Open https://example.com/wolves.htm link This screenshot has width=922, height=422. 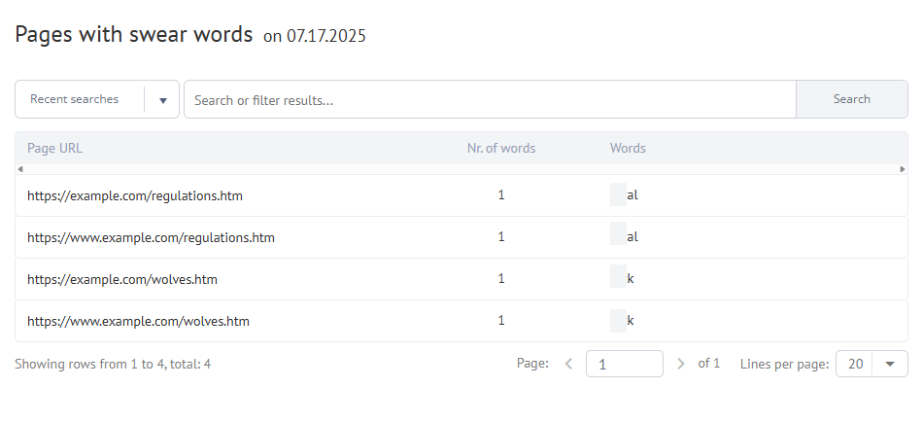(x=122, y=279)
